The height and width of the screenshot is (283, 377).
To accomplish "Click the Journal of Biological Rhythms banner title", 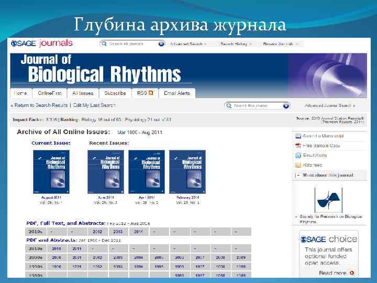I will [x=101, y=69].
